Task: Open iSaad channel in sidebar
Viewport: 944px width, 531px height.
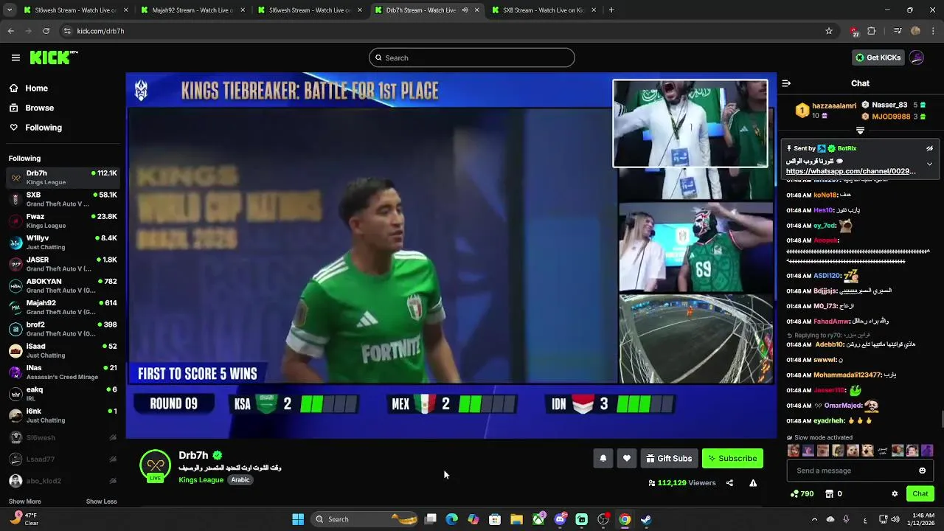Action: click(63, 350)
